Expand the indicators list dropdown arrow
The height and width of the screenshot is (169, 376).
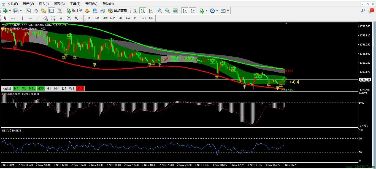pos(207,11)
